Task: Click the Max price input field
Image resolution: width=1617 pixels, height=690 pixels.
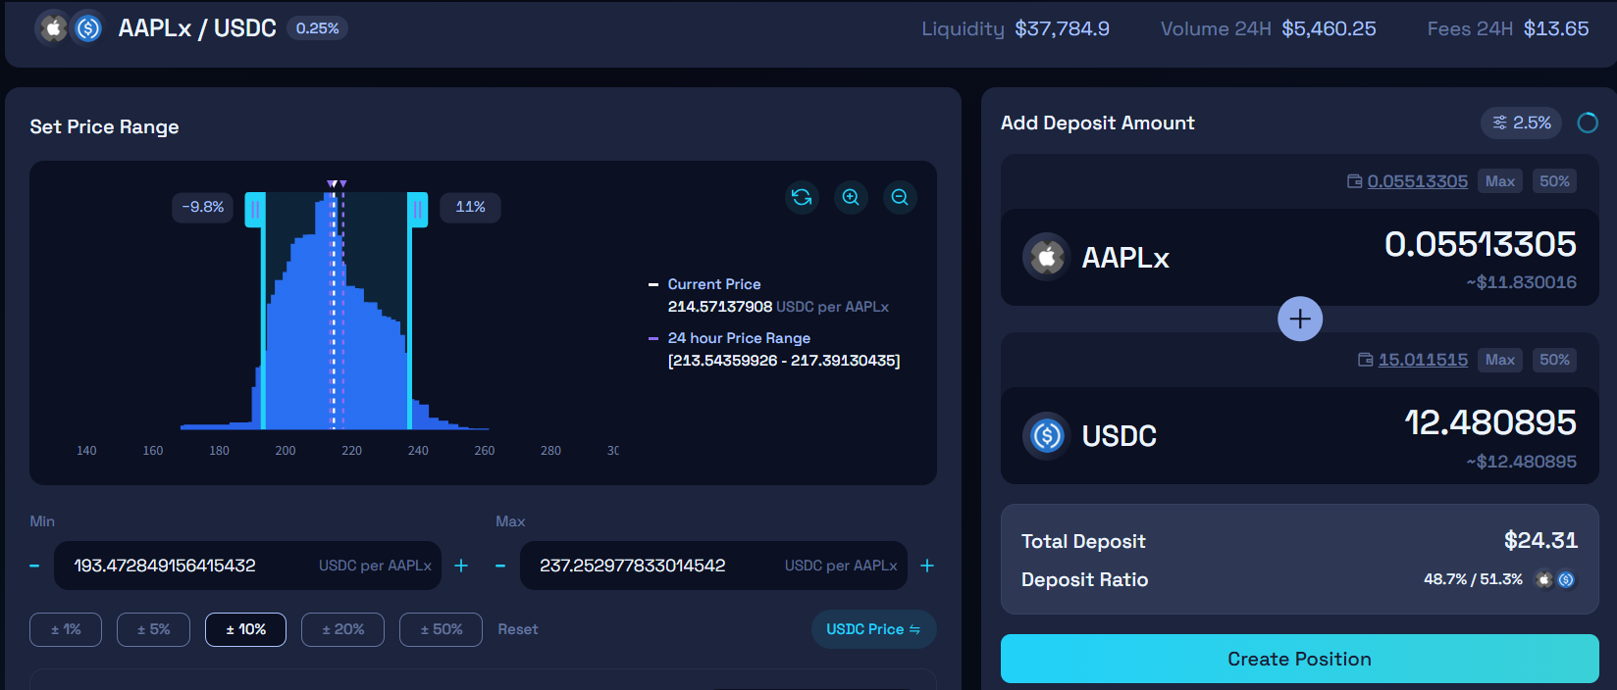Action: [713, 566]
